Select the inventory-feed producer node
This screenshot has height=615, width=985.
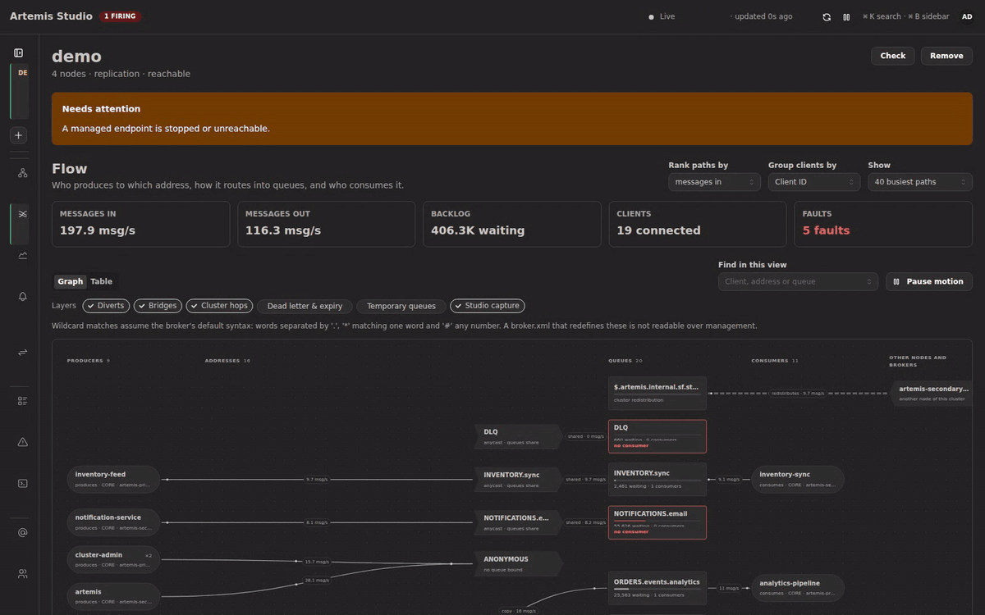pyautogui.click(x=114, y=479)
